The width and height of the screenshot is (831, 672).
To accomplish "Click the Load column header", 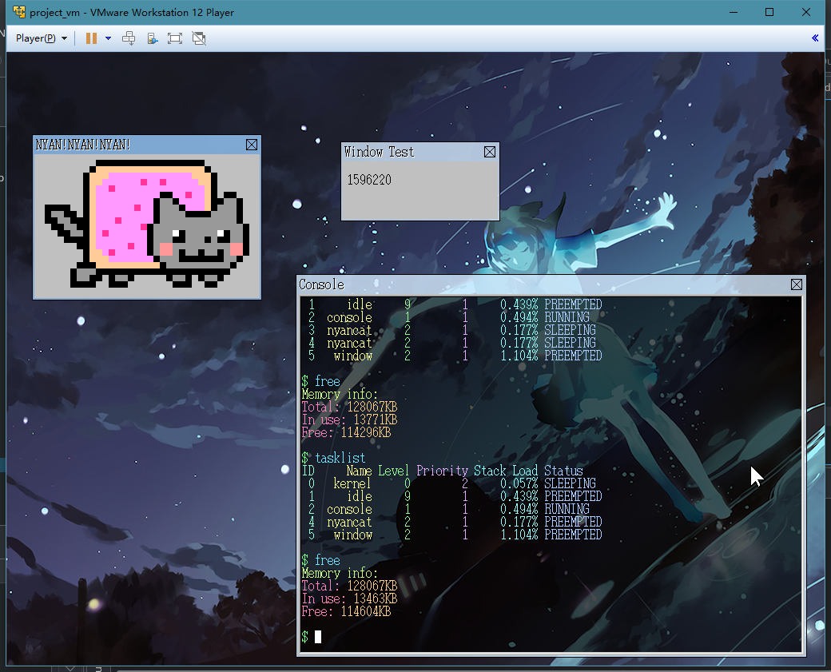I will click(x=525, y=471).
